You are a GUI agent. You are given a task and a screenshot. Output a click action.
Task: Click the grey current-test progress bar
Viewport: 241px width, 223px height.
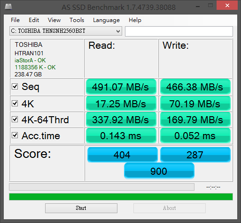[x=102, y=187]
